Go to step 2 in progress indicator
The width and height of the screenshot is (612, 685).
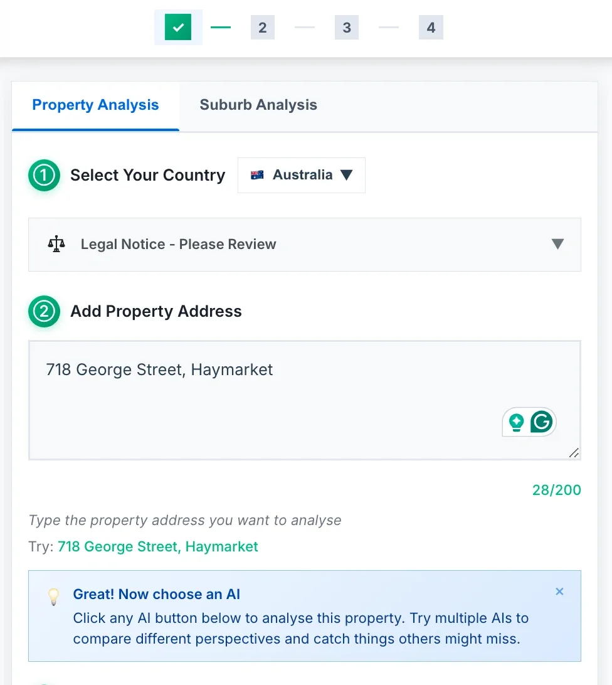(262, 28)
